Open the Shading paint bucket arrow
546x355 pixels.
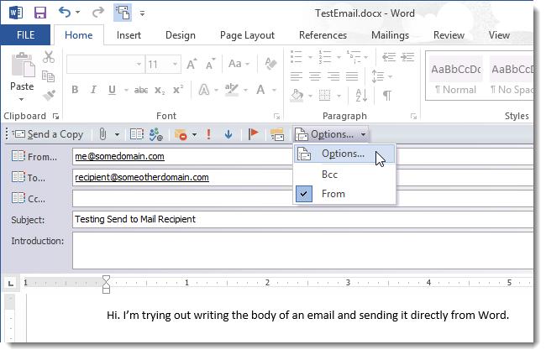point(310,96)
